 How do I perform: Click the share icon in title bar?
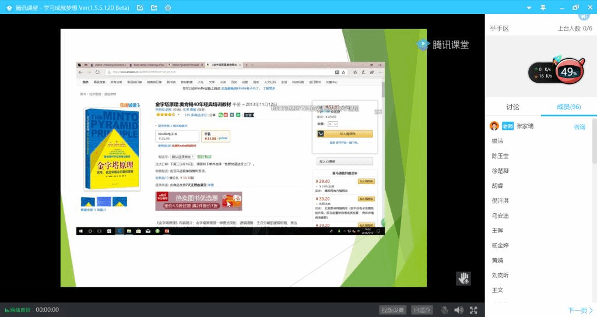point(154,8)
